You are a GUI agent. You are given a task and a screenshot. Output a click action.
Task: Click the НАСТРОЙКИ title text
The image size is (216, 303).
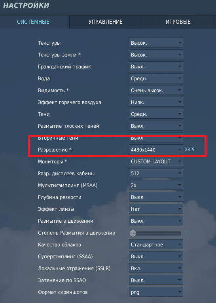tap(26, 6)
